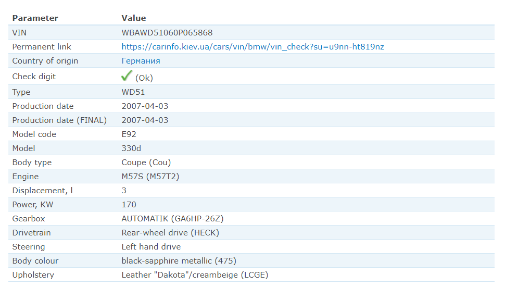
Task: Click the (Ok) check digit text
Action: point(144,78)
